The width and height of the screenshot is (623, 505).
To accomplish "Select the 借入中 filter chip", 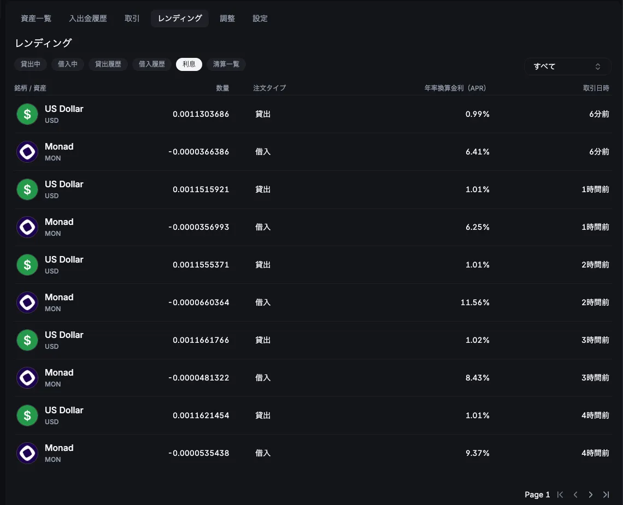I will coord(68,64).
